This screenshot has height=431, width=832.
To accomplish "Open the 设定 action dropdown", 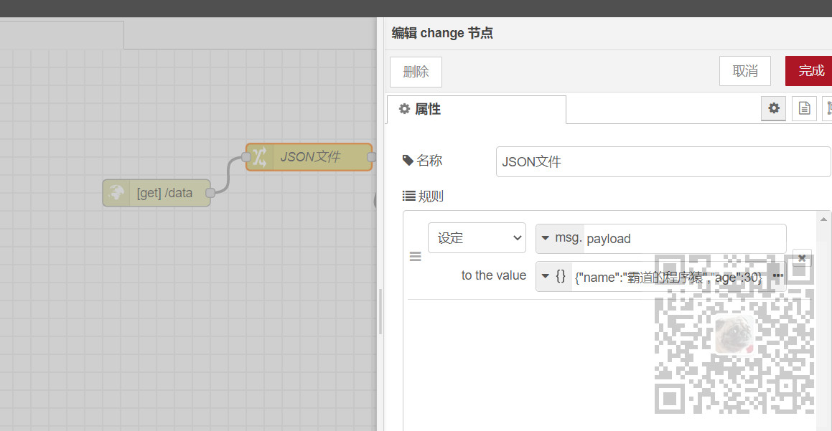I will pyautogui.click(x=477, y=238).
